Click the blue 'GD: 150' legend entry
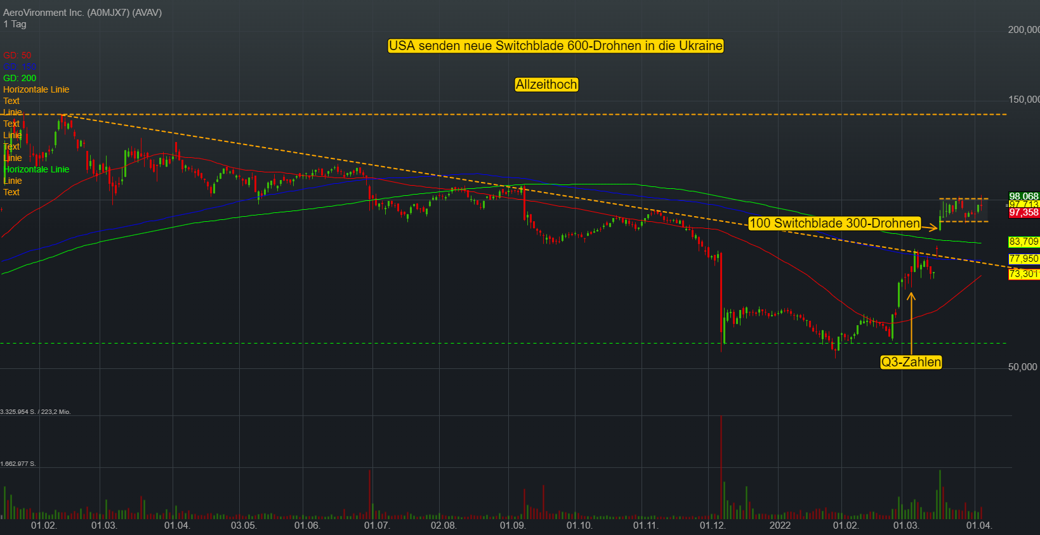 point(20,67)
